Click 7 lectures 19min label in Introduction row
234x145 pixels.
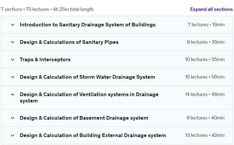(206, 25)
